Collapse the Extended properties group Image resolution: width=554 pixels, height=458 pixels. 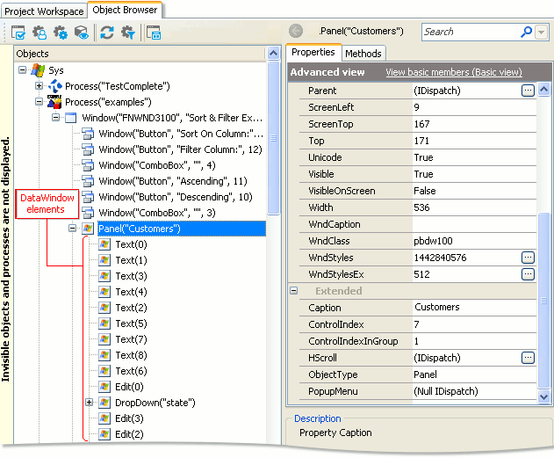tap(294, 291)
